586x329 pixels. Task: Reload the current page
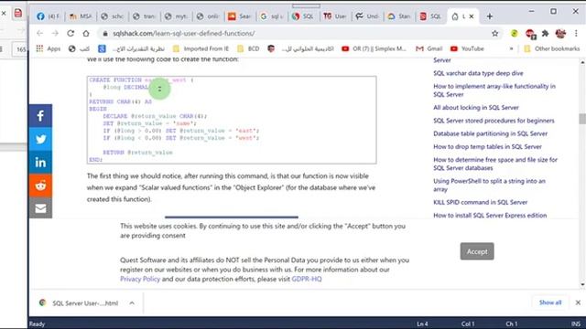click(x=71, y=33)
